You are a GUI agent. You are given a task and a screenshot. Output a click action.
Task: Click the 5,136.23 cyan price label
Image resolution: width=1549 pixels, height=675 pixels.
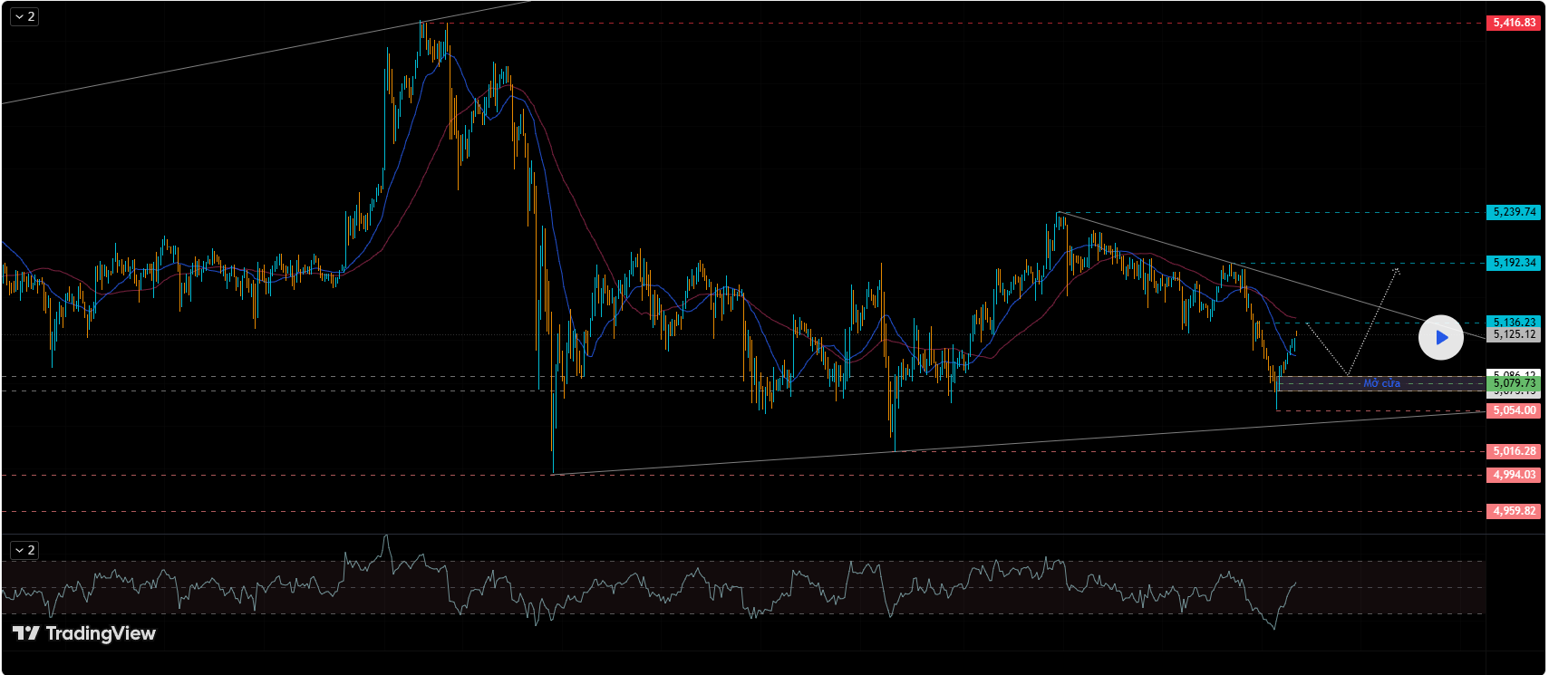(x=1514, y=322)
